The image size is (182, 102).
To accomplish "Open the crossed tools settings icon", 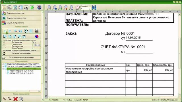I will [15, 8].
